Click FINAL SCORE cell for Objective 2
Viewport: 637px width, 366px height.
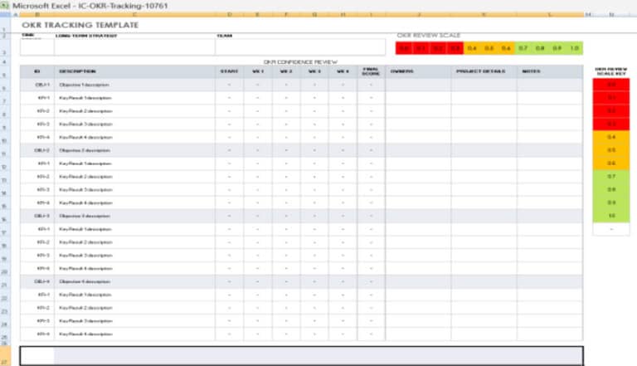coord(371,150)
